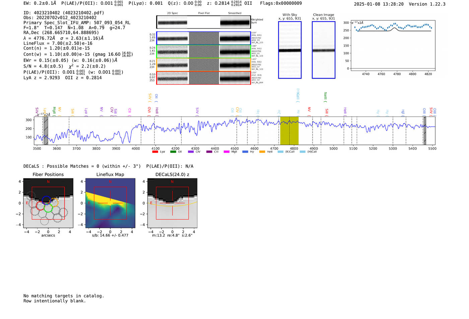Open the blue-framed fiber pixel flat panel
The image size is (469, 319).
point(204,38)
